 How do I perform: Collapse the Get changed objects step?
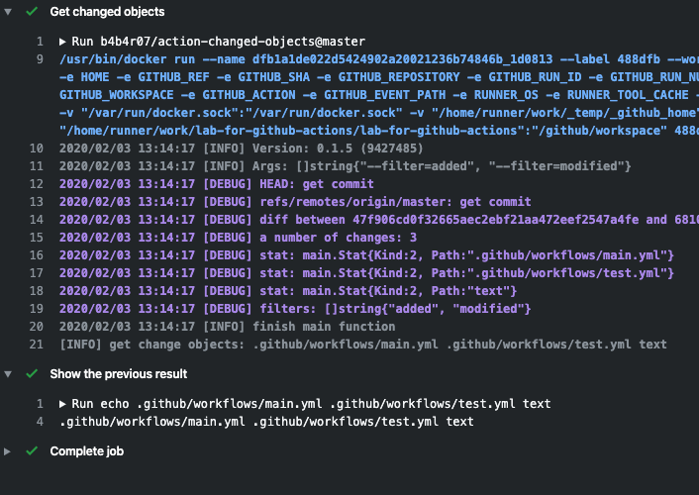tap(8, 12)
